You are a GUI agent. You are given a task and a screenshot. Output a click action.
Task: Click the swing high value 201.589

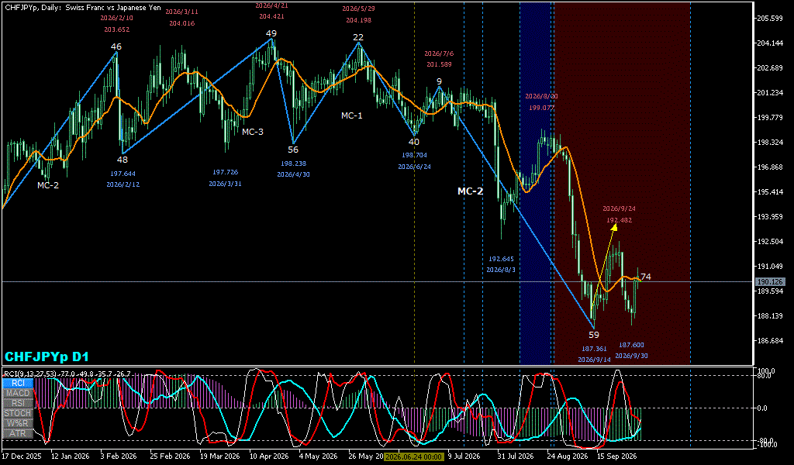(439, 64)
